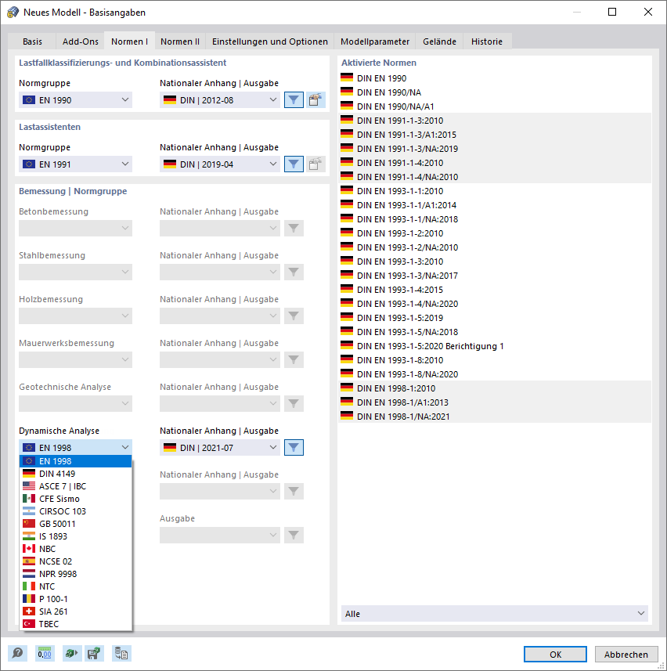
Task: Open the help assistant icon
Action: 16,653
